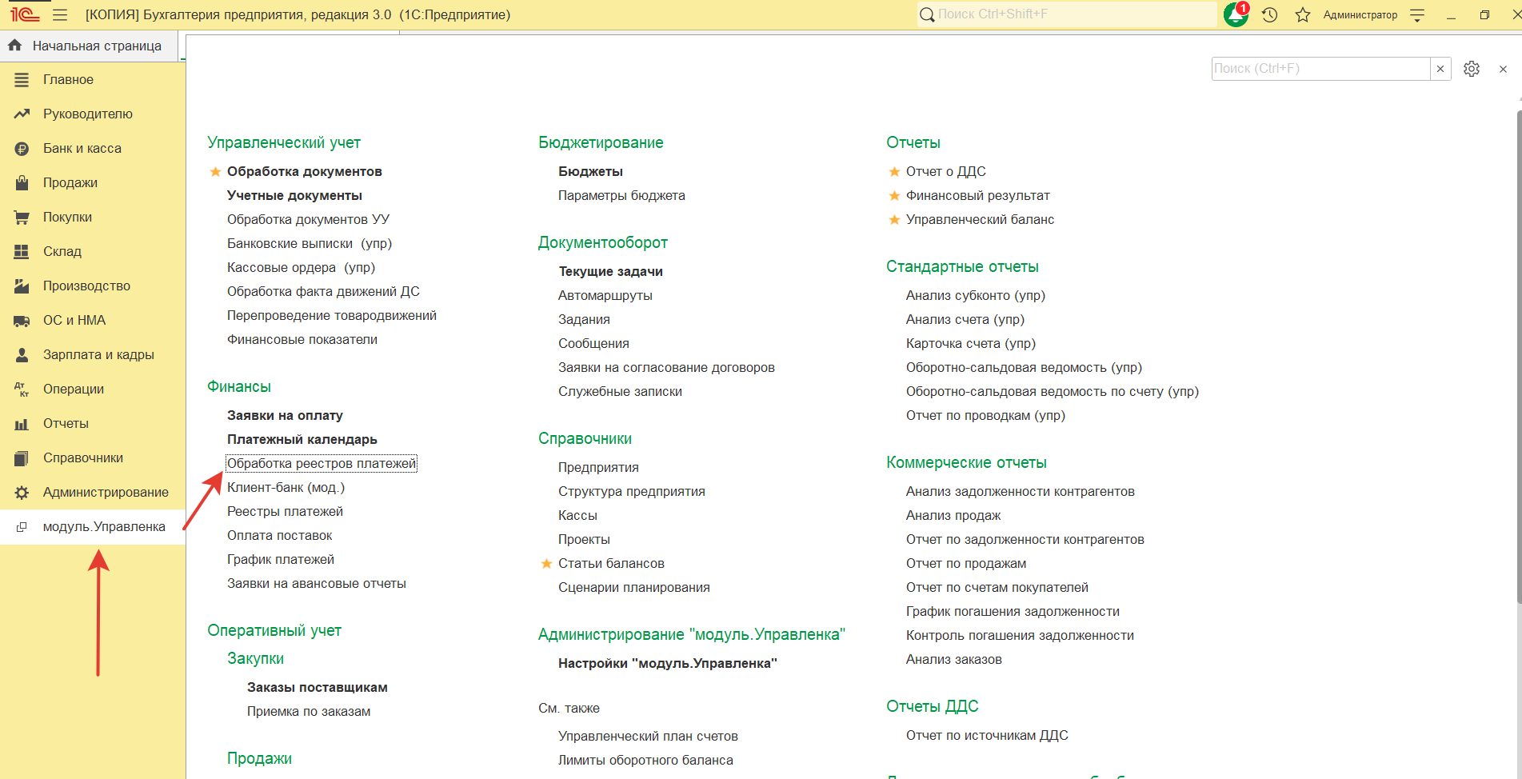Select модуль.Управленка section label
1522x779 pixels.
[x=104, y=527]
